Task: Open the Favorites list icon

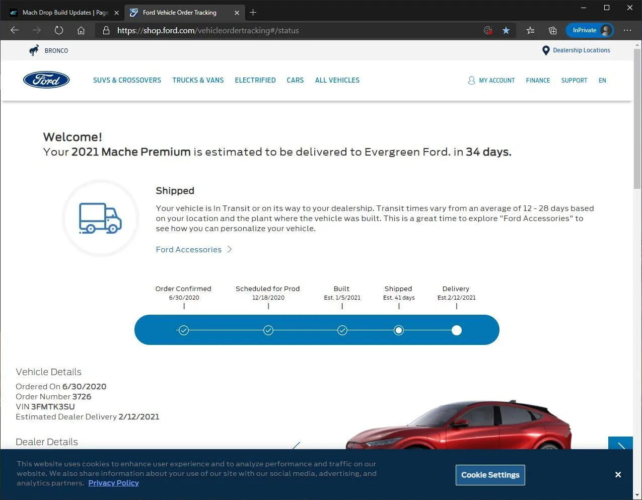Action: point(531,30)
